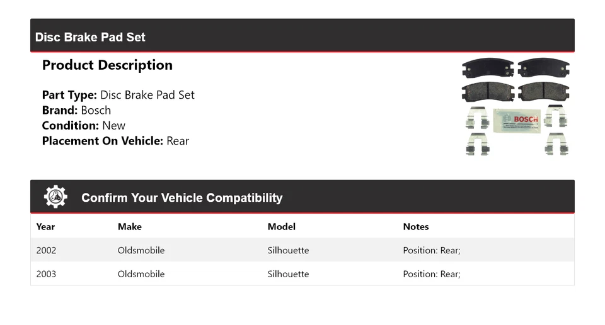Click the Bosch grease packet in product photo
The image size is (605, 325).
click(x=516, y=120)
